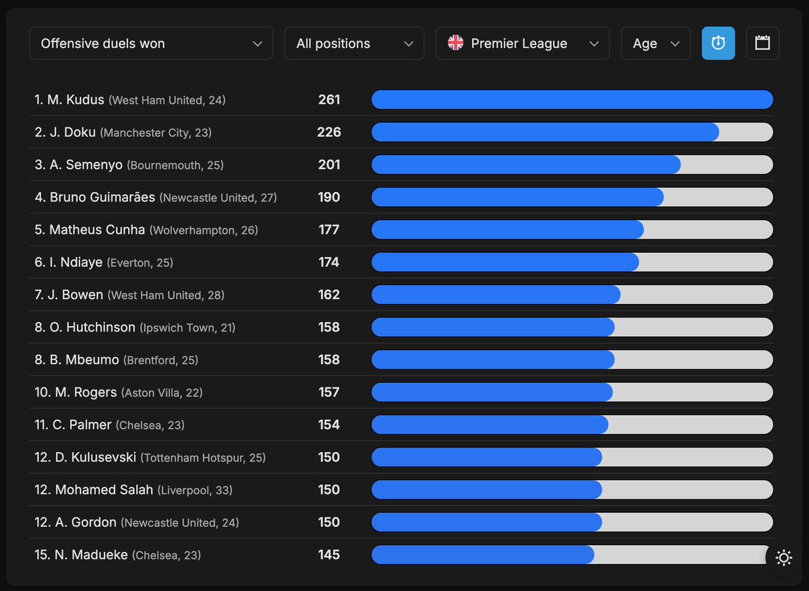This screenshot has width=809, height=591.
Task: Click the value 261 for Kudus
Action: 329,100
